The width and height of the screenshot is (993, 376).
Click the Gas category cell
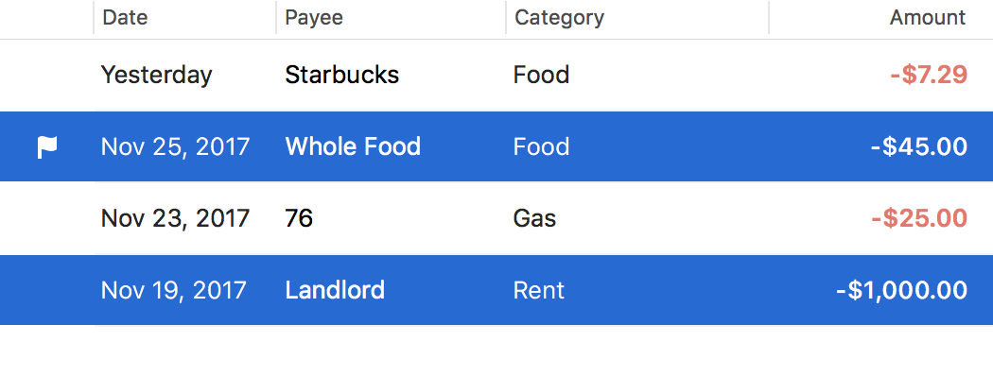click(534, 218)
